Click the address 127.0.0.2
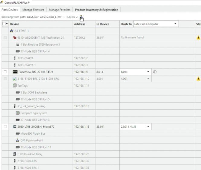This screenshot has height=170, width=201. click(79, 38)
